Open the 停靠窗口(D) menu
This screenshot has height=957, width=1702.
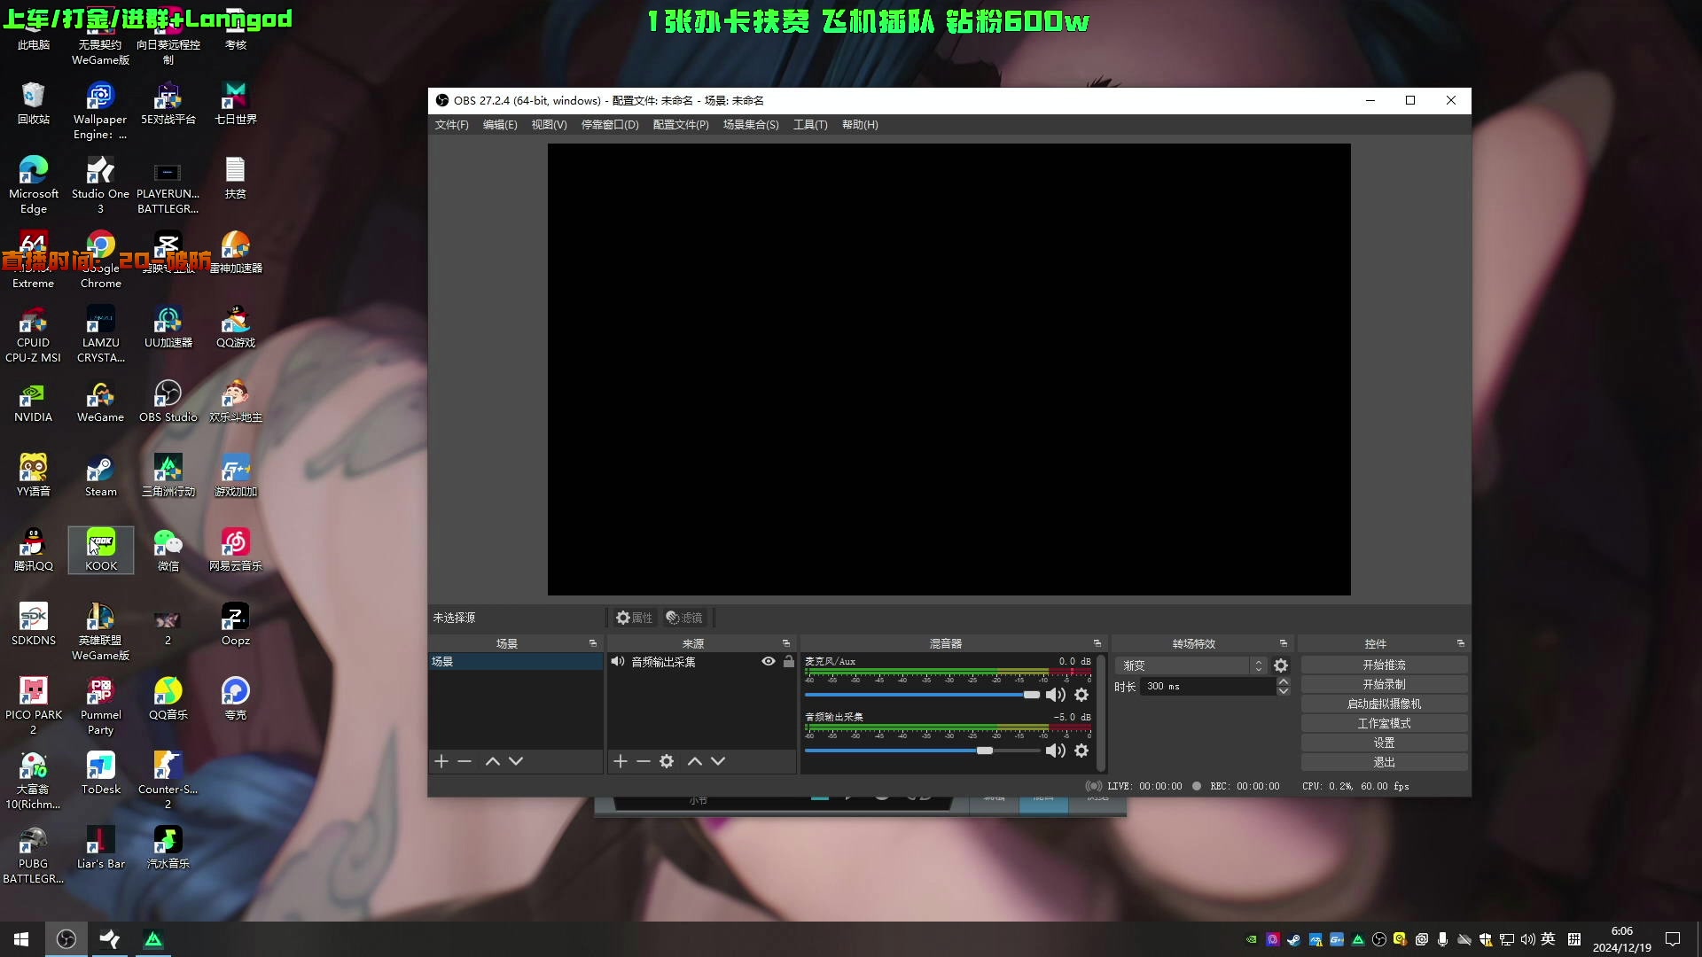(610, 125)
